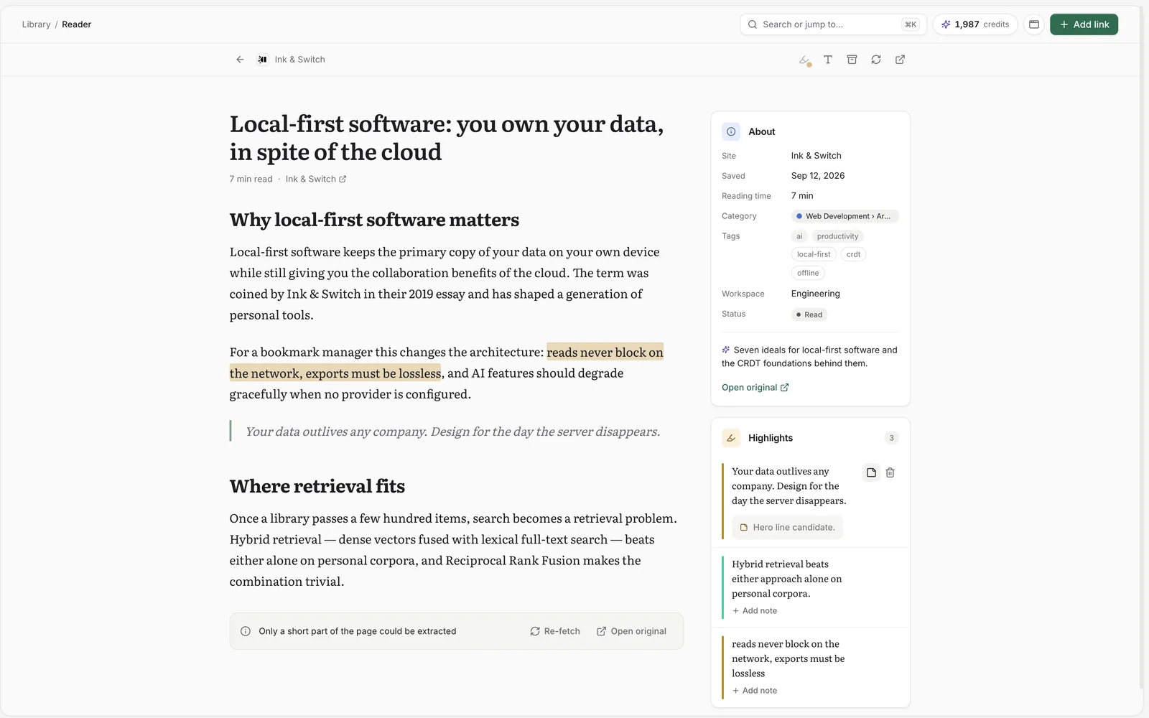This screenshot has height=718, width=1149.
Task: Click the Add link button
Action: click(1084, 24)
